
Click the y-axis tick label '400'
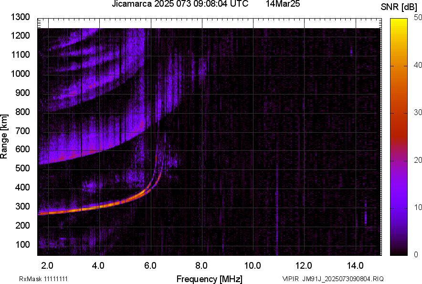pyautogui.click(x=22, y=187)
